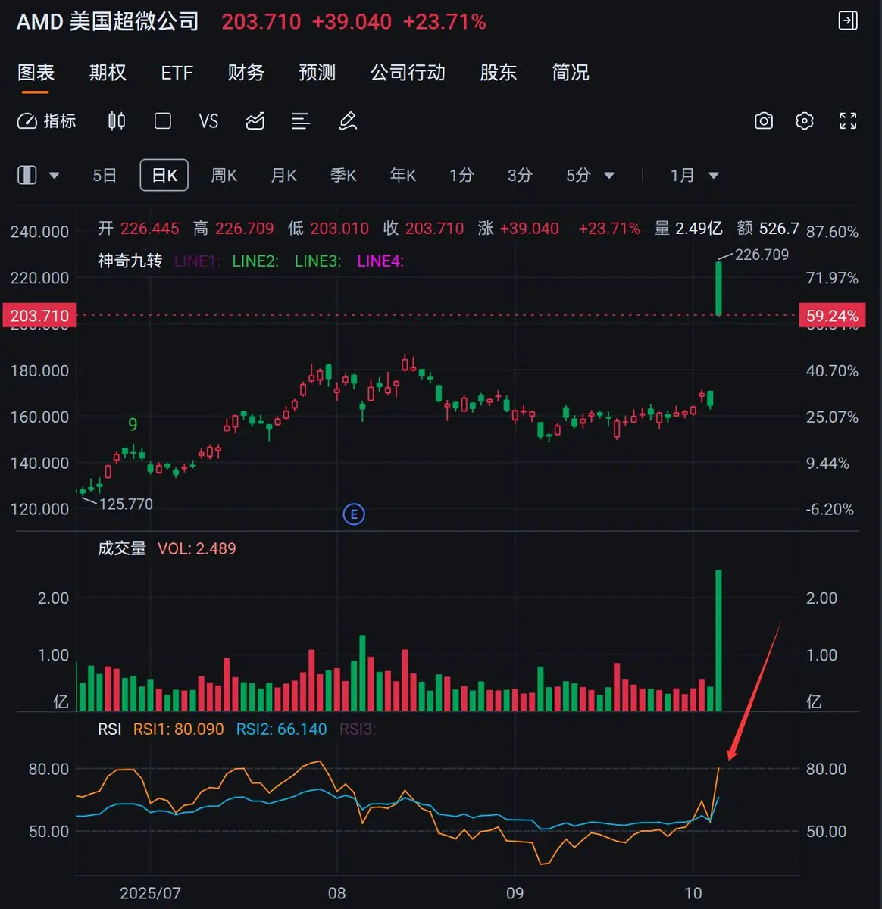Click the RSI3 legend label
The width and height of the screenshot is (882, 909).
pos(358,729)
